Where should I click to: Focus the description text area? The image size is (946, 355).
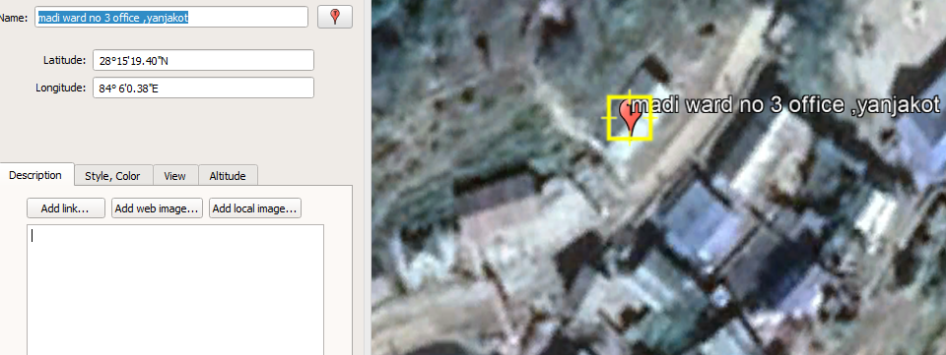175,289
